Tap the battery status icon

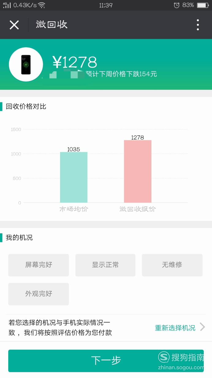pos(203,5)
